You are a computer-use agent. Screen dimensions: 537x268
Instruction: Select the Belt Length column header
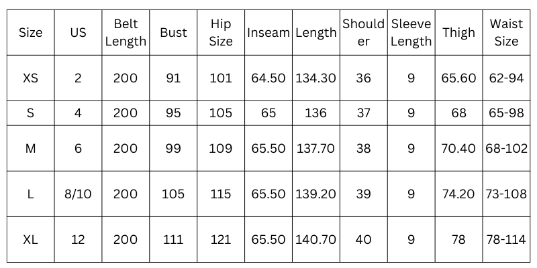[126, 33]
